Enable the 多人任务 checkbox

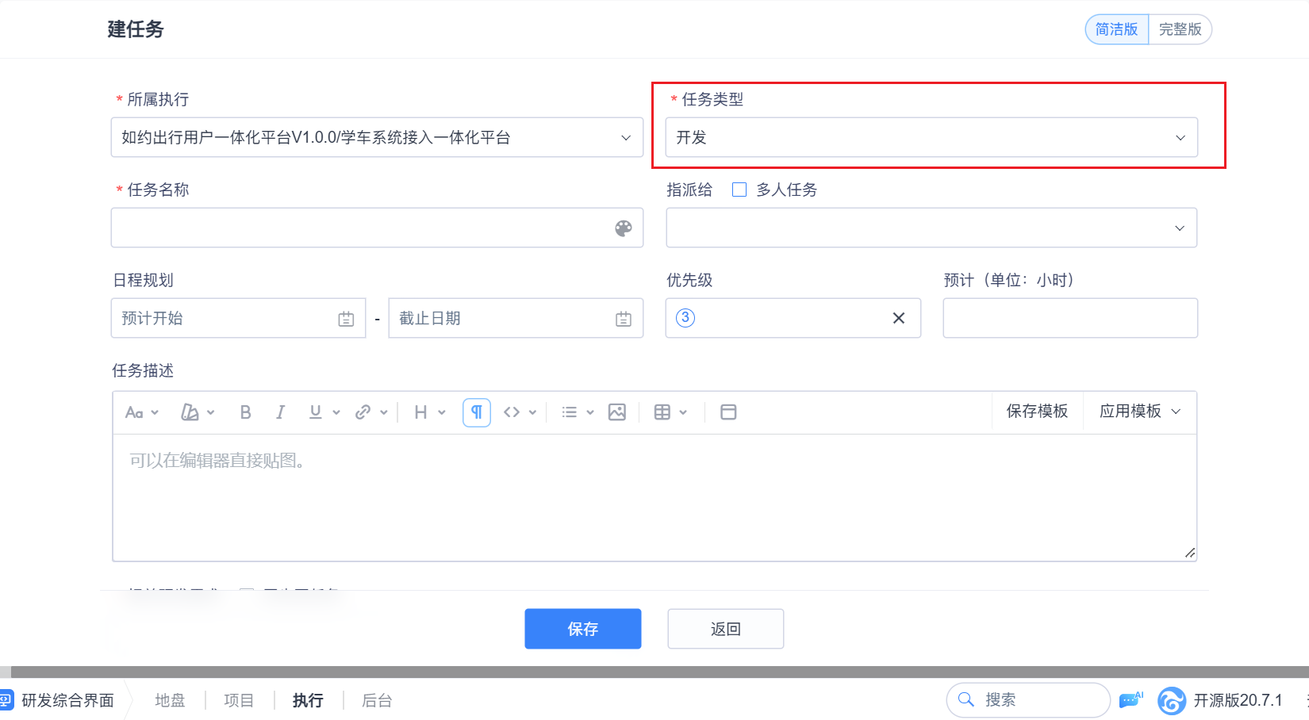[x=739, y=190]
